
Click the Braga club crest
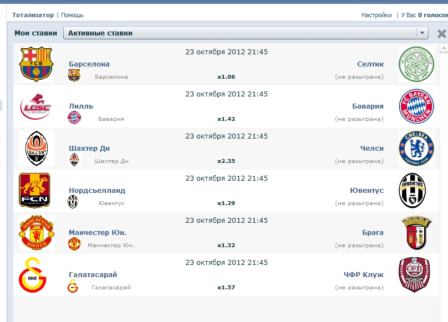tap(416, 233)
